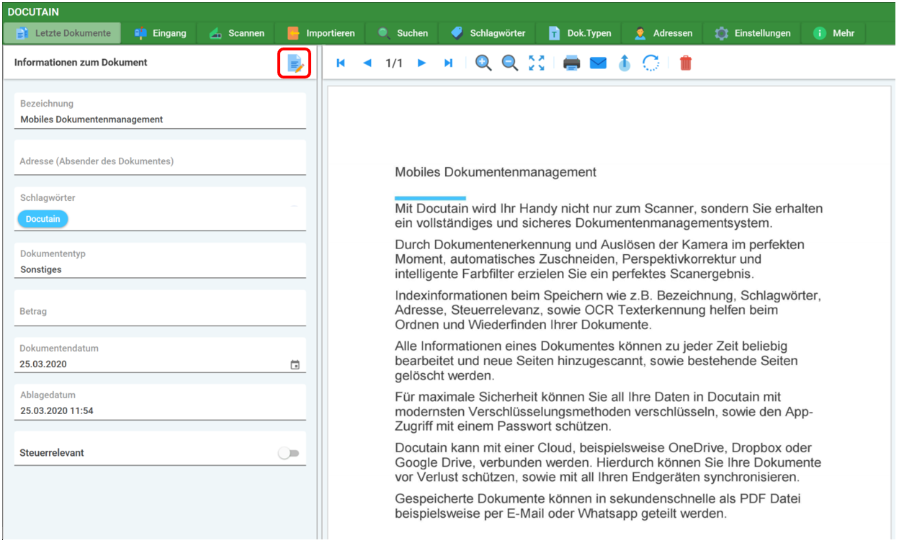Click the Adresse (Absender) field
This screenshot has height=543, width=899.
coord(160,158)
